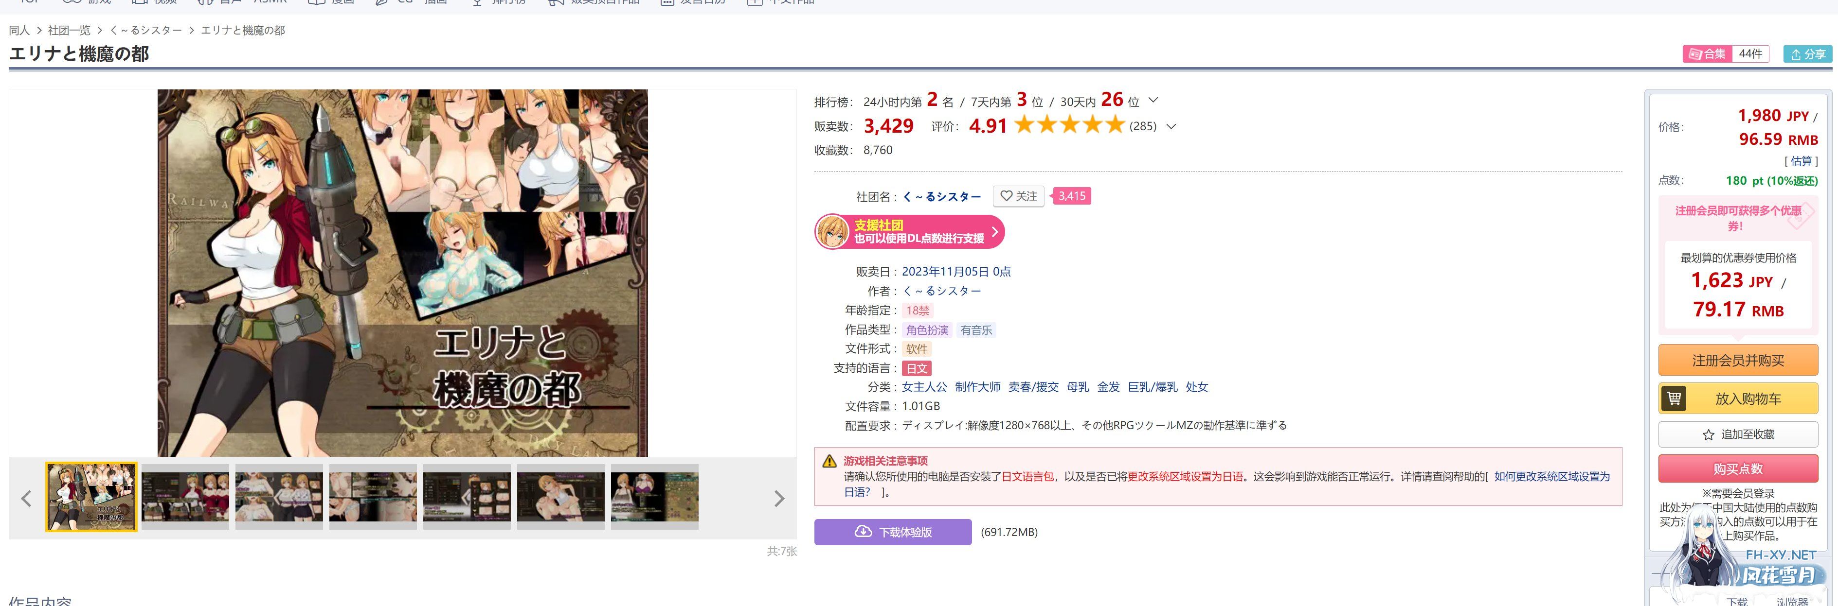Click the points text 180 pt (10%返还)
The image size is (1838, 606).
[1772, 180]
